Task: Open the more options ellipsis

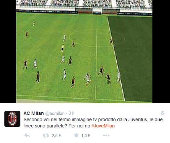Action: click(106, 135)
